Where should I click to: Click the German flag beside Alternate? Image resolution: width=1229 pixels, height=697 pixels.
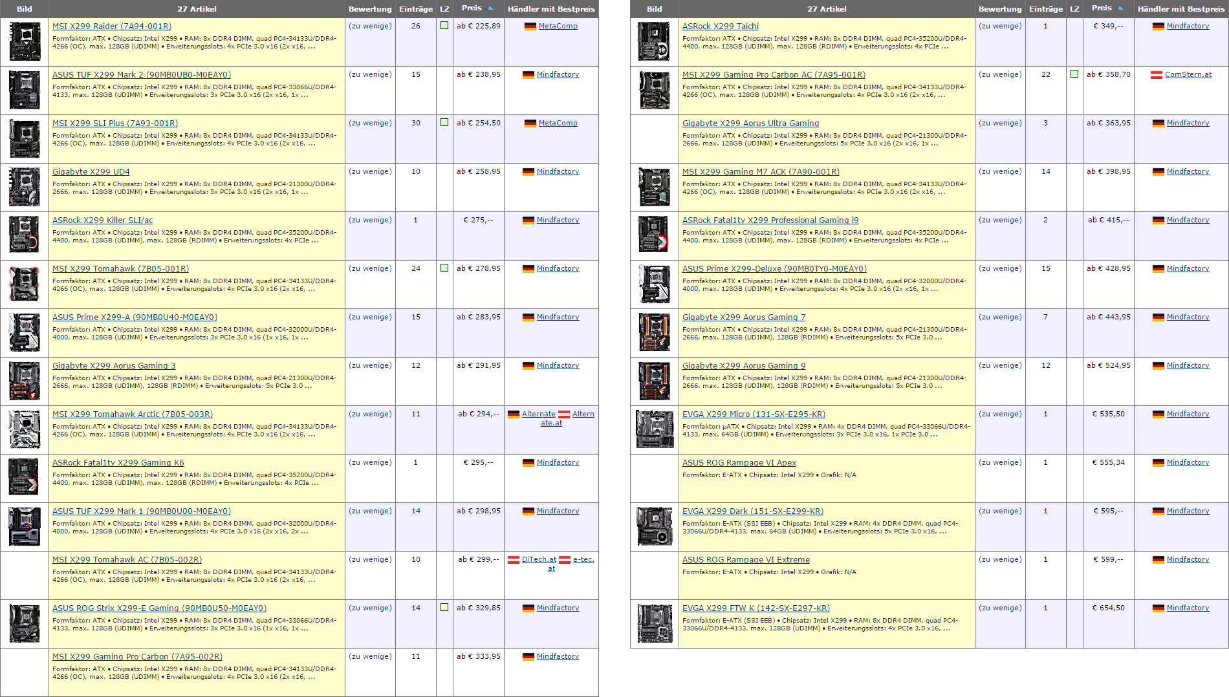click(514, 414)
